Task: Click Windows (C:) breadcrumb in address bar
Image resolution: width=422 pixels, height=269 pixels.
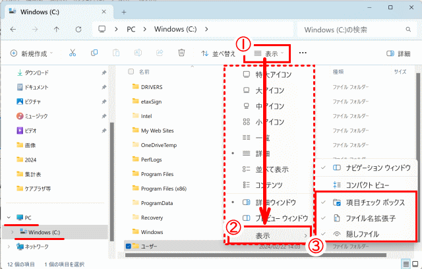Action: coord(175,29)
